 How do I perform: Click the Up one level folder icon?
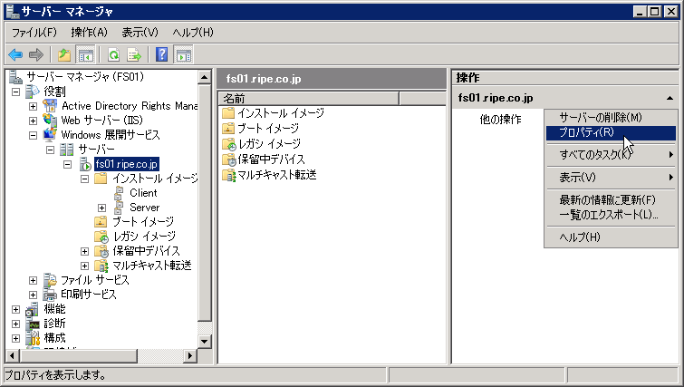64,54
